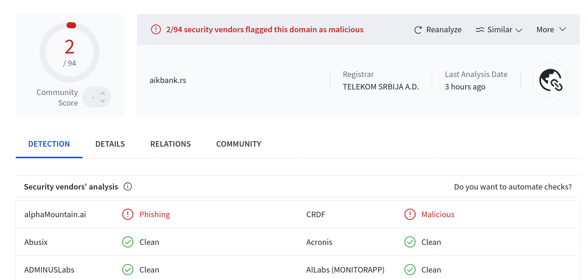Click the Community Score label

57,98
